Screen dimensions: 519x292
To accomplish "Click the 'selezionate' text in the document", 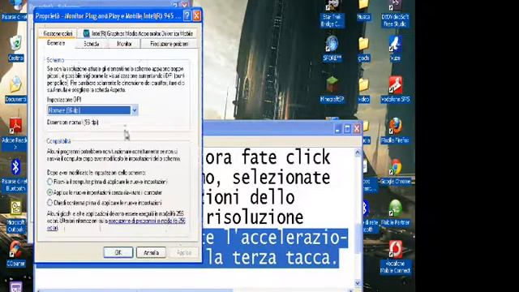I will coord(281,178).
